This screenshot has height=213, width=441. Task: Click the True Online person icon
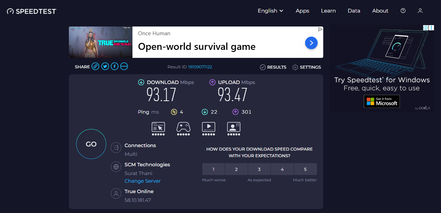116,193
